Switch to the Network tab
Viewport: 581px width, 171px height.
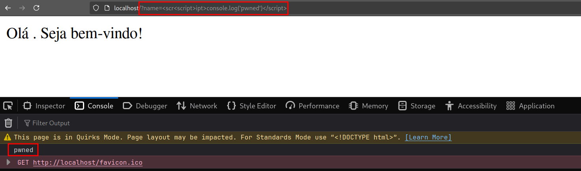point(197,106)
